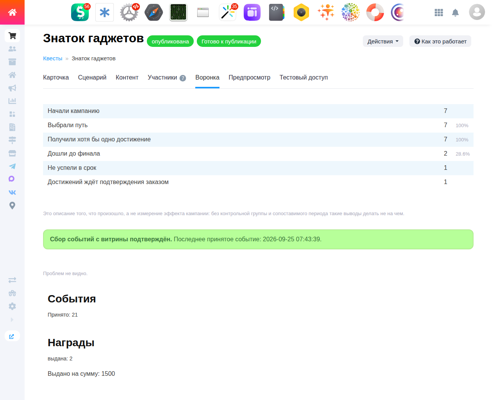Click the Выдано на сумму: 1500 text
The width and height of the screenshot is (492, 400).
pos(81,373)
